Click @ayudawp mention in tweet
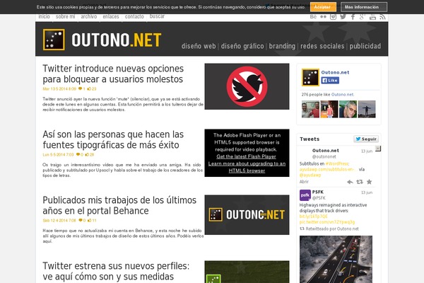 310,175
